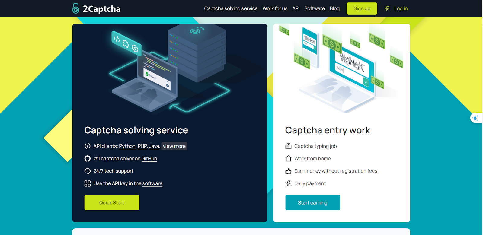
Task: Open the GitHub link
Action: 149,158
